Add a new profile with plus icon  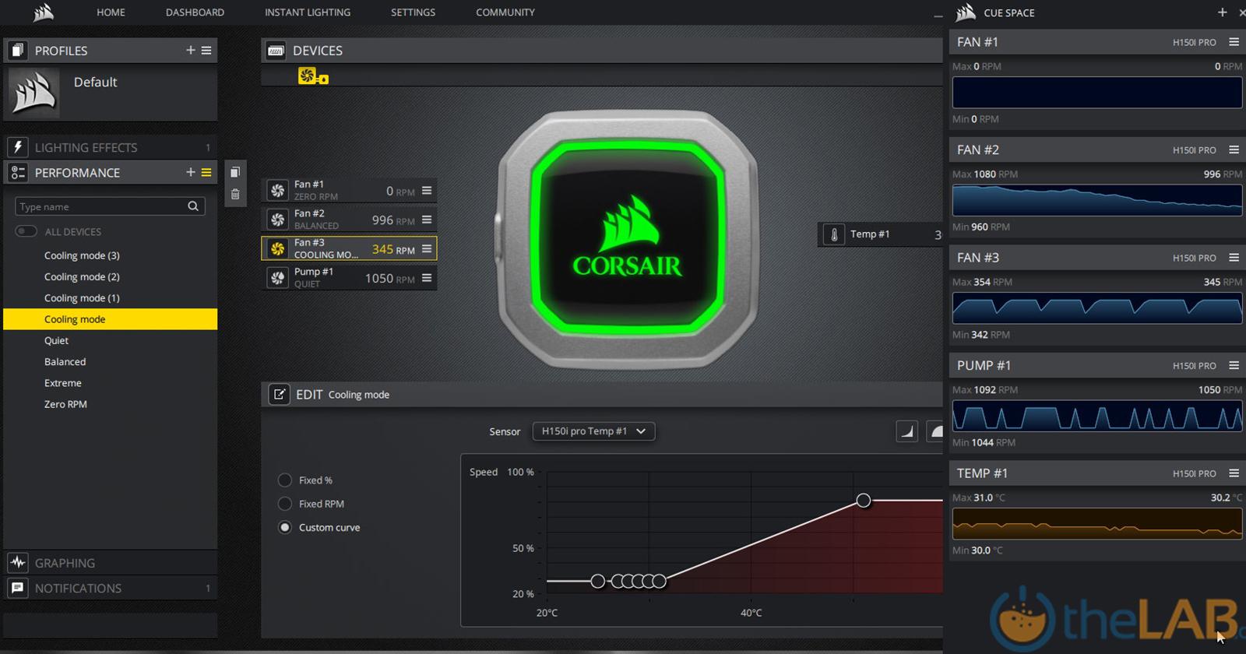tap(191, 50)
